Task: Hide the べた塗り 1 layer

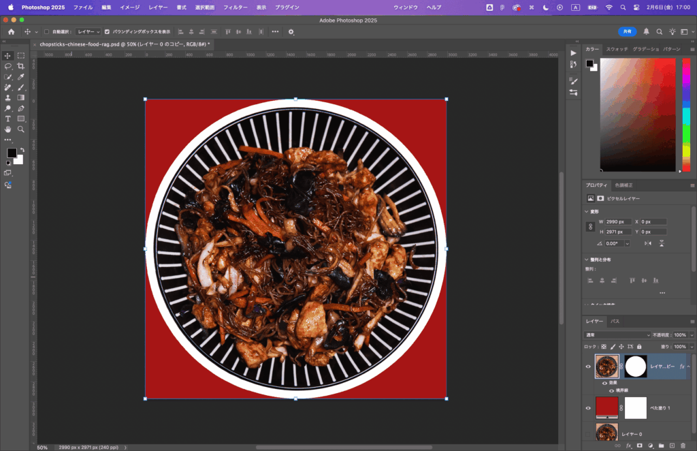Action: pyautogui.click(x=589, y=407)
